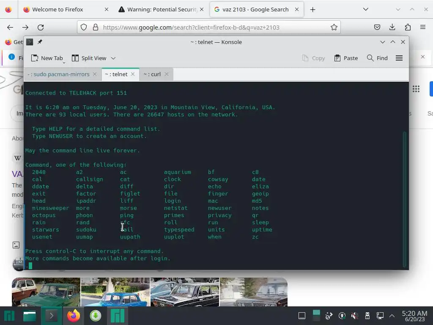Go forward with Firefox forward arrow
This screenshot has height=325, width=433.
click(25, 28)
